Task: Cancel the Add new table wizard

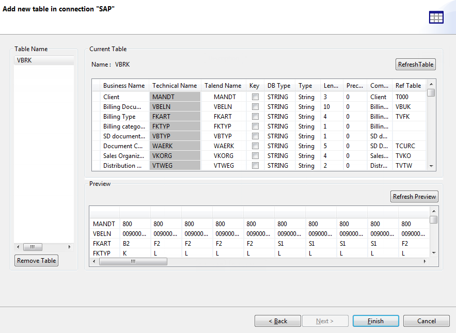Action: point(426,321)
